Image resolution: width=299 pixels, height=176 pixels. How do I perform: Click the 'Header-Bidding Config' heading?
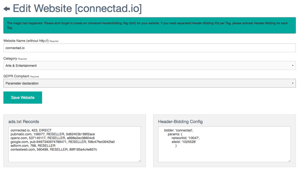point(180,121)
